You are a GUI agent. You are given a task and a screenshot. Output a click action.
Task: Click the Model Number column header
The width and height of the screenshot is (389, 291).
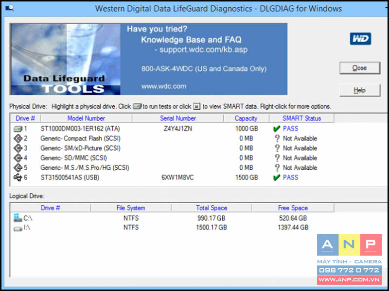click(87, 118)
